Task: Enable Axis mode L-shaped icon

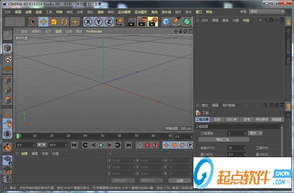Action: tap(7, 114)
